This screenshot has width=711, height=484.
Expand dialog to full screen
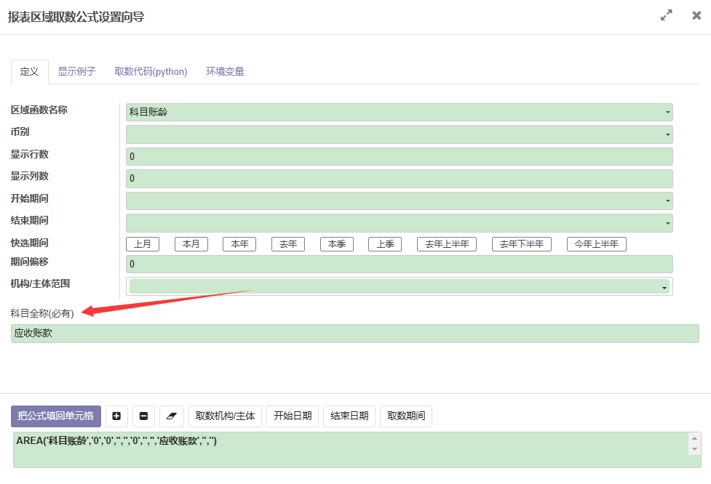pos(666,15)
